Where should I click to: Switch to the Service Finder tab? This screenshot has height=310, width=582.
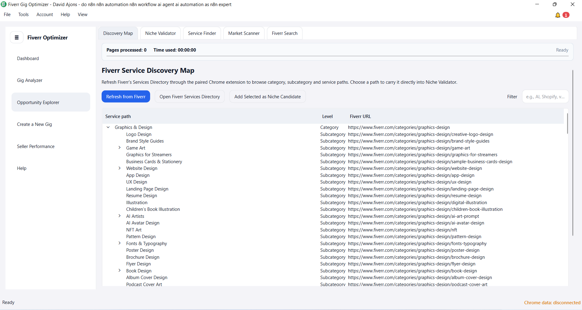pos(202,33)
